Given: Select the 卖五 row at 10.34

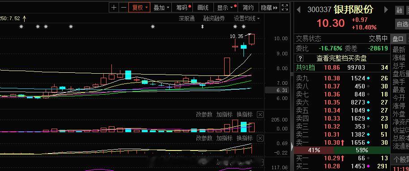Looking at the screenshot, I should tap(342, 110).
